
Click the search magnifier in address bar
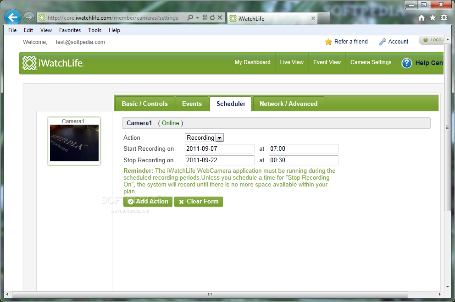[x=190, y=18]
